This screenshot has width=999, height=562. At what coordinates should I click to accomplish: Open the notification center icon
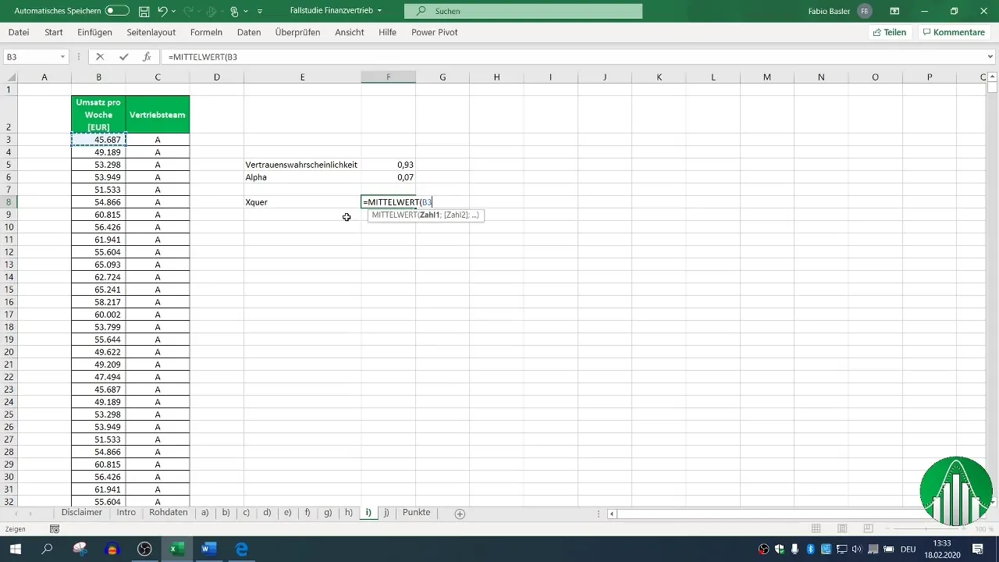977,549
